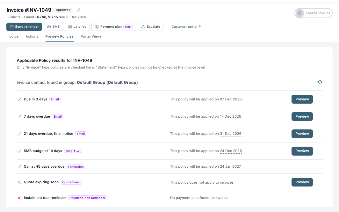339x212 pixels.
Task: Click the Approved status badge
Action: pyautogui.click(x=63, y=10)
